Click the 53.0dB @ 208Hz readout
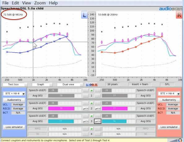 pos(108,15)
